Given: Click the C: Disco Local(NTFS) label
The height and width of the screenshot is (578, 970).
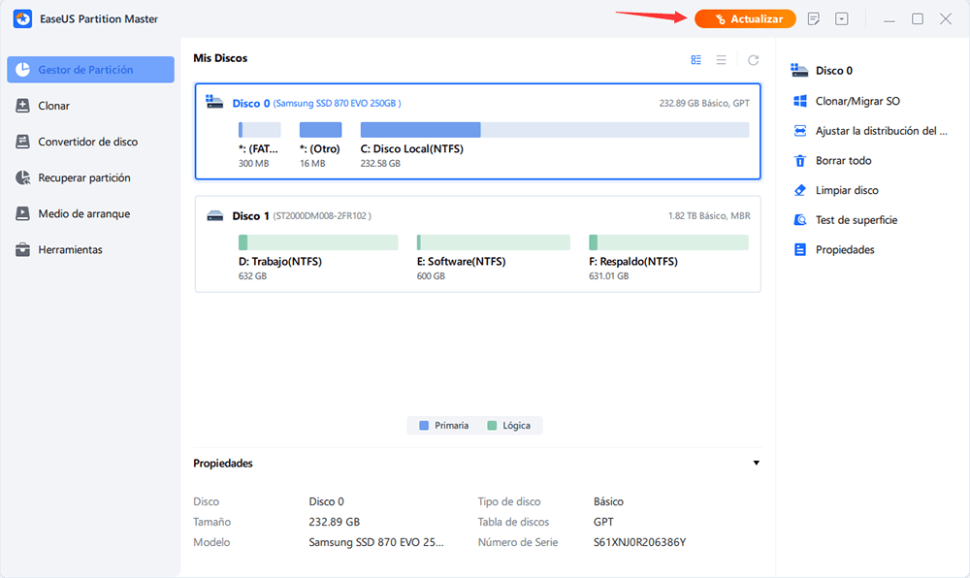Looking at the screenshot, I should point(412,149).
